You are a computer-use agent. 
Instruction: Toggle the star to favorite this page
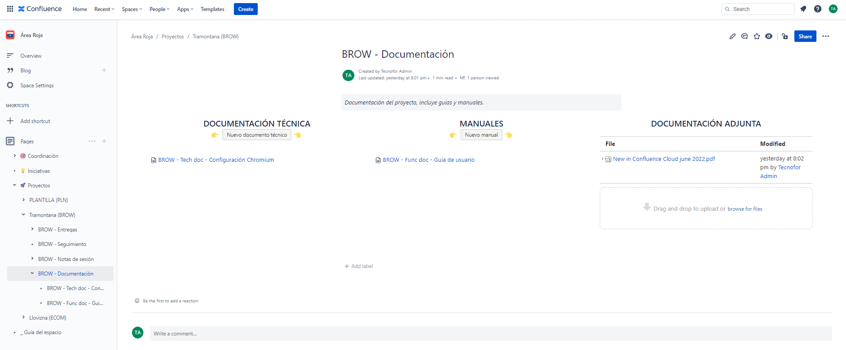(x=757, y=36)
